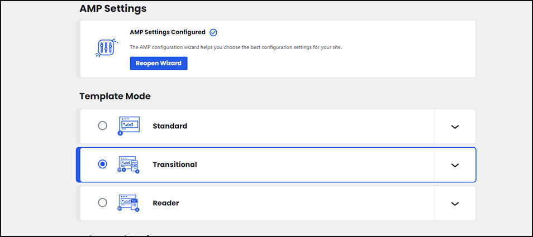Click the Standard mode browser window icon
Image resolution: width=533 pixels, height=237 pixels.
pyautogui.click(x=129, y=126)
